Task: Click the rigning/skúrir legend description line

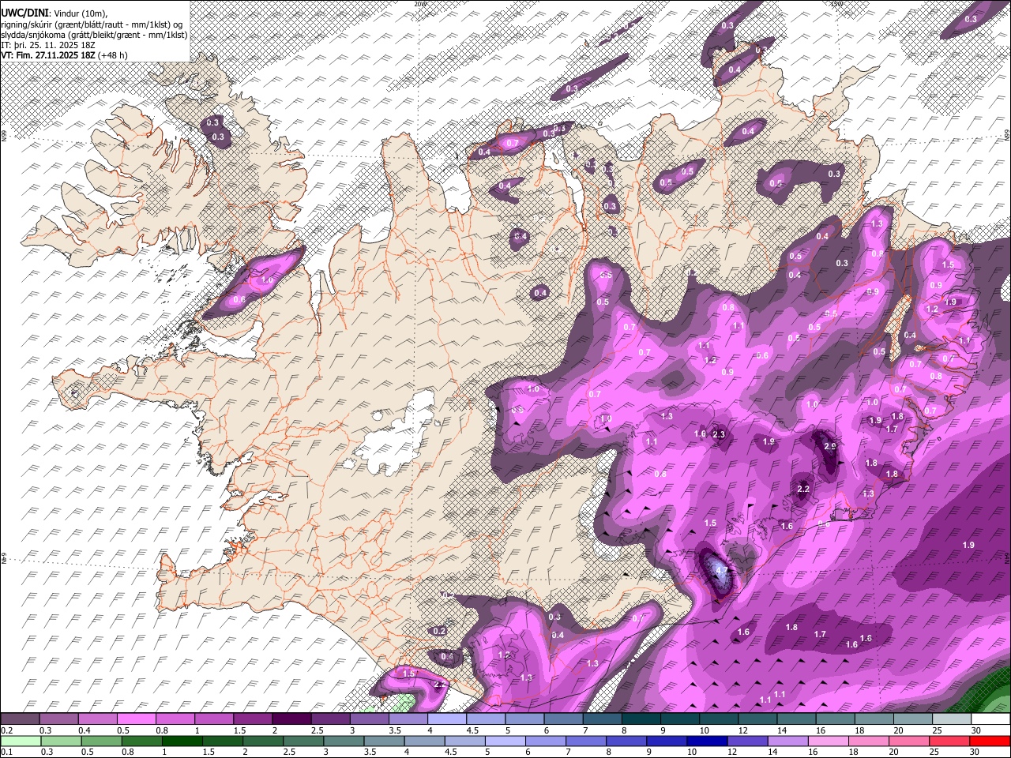Action: coord(92,24)
